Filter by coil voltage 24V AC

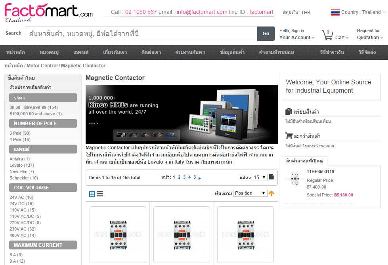click(x=21, y=197)
